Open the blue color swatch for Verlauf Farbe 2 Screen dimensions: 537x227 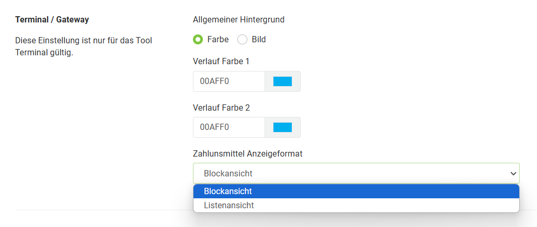282,127
